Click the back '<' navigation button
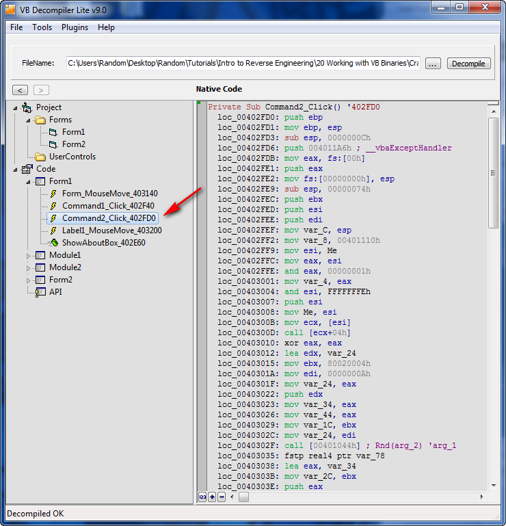This screenshot has height=526, width=506. tap(20, 90)
